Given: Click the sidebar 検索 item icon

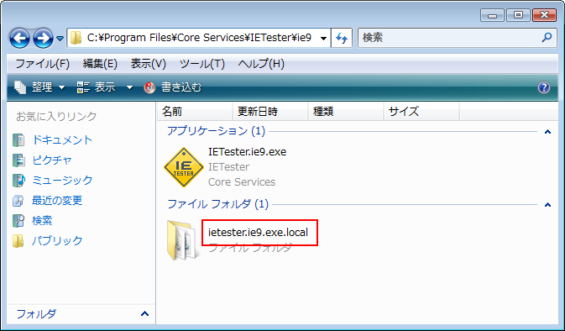Looking at the screenshot, I should click(18, 221).
